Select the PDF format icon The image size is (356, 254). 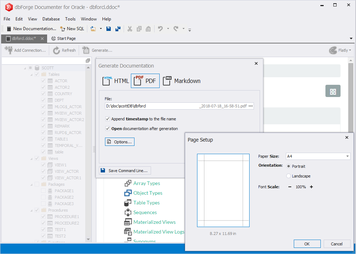point(138,81)
